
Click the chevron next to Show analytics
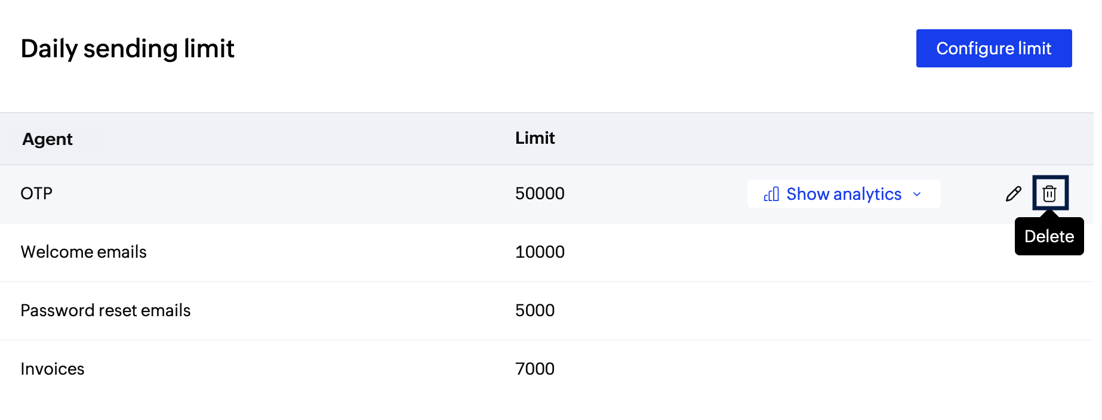point(917,194)
